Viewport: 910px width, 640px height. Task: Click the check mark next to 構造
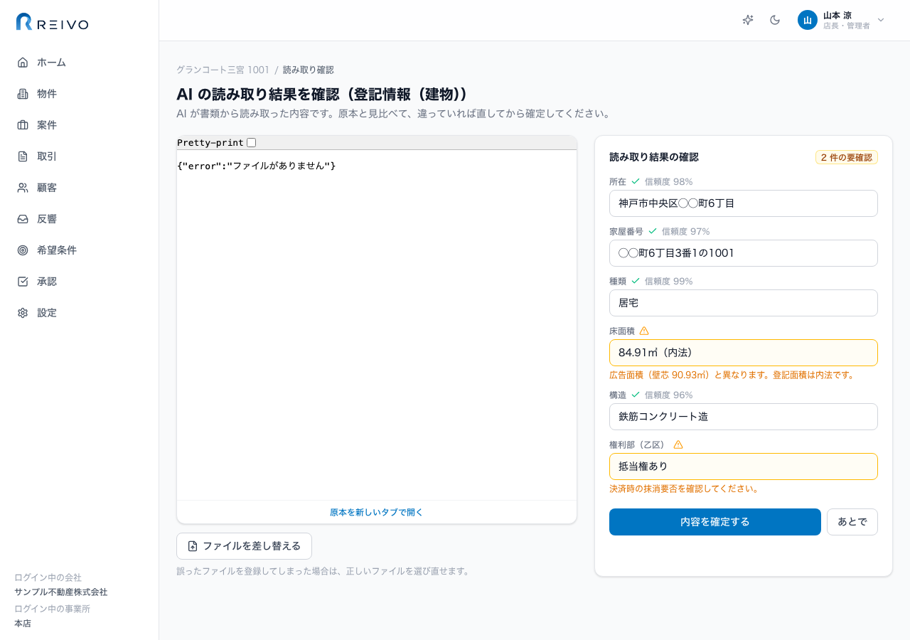click(636, 395)
